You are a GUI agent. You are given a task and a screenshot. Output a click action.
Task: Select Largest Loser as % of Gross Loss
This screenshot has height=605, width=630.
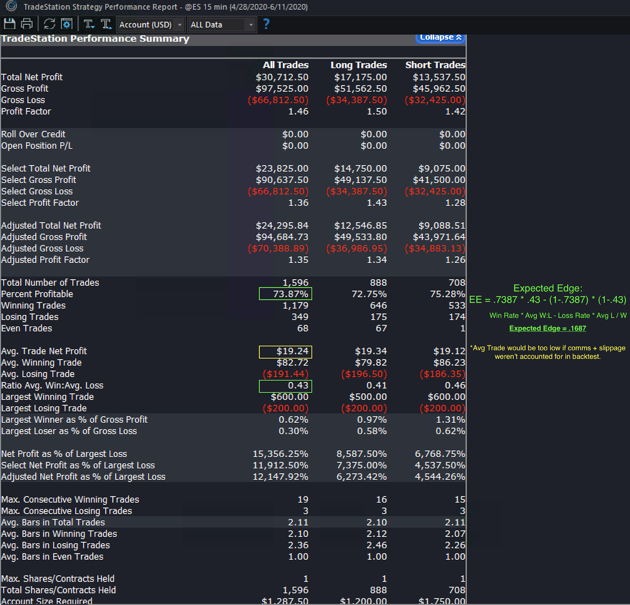(69, 431)
